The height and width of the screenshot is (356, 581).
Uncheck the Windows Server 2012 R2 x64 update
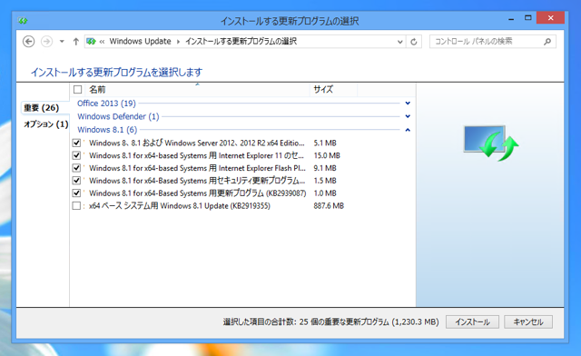tap(76, 143)
